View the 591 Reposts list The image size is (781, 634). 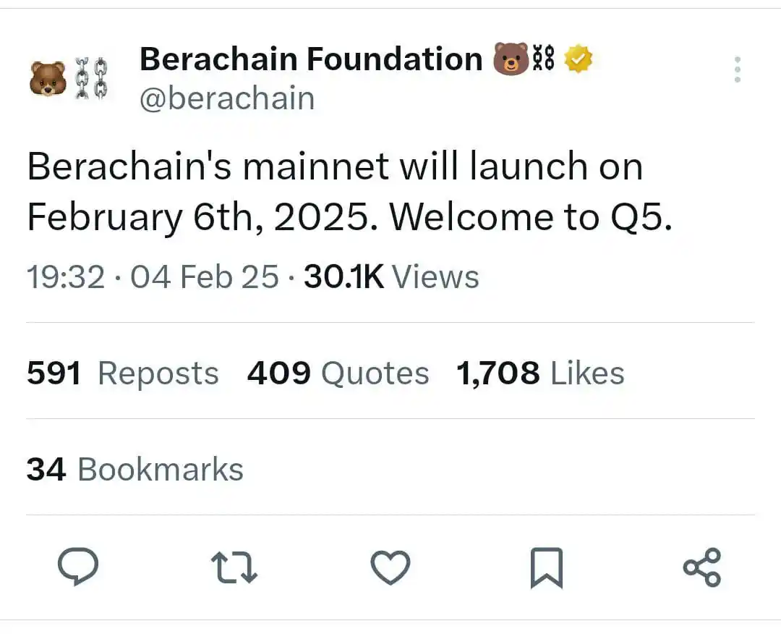pos(122,373)
